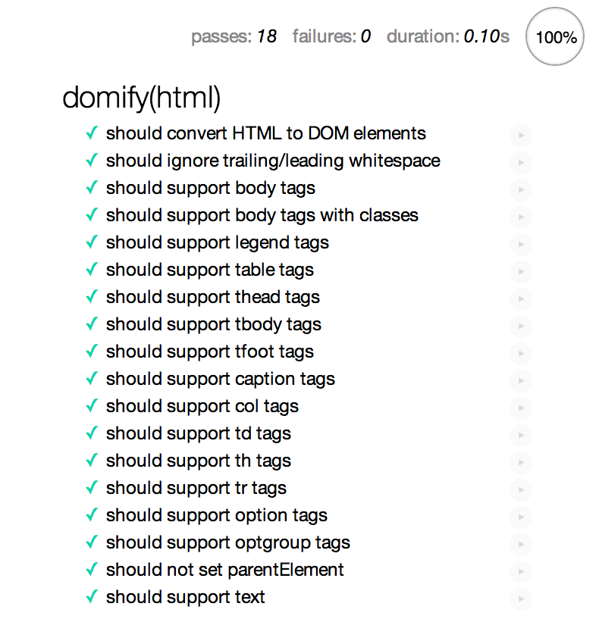Click play arrow for 'support thead tags'

click(521, 299)
